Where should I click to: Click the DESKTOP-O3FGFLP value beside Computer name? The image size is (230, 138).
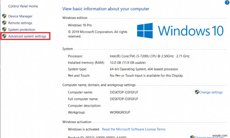[124, 92]
